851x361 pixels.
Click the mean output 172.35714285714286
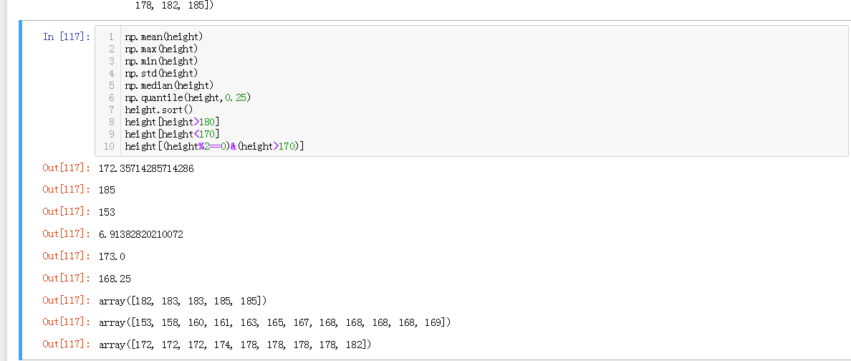tap(146, 168)
